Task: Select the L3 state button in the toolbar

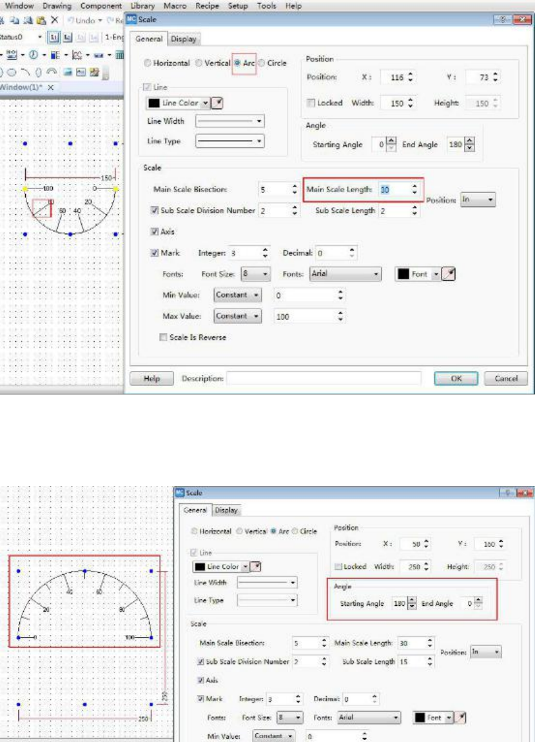Action: [x=81, y=37]
